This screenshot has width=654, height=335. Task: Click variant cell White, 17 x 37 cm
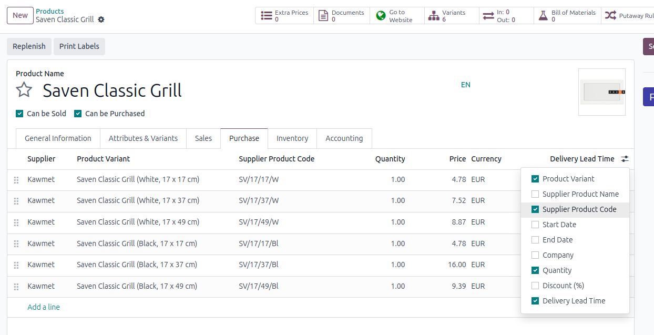click(x=138, y=200)
